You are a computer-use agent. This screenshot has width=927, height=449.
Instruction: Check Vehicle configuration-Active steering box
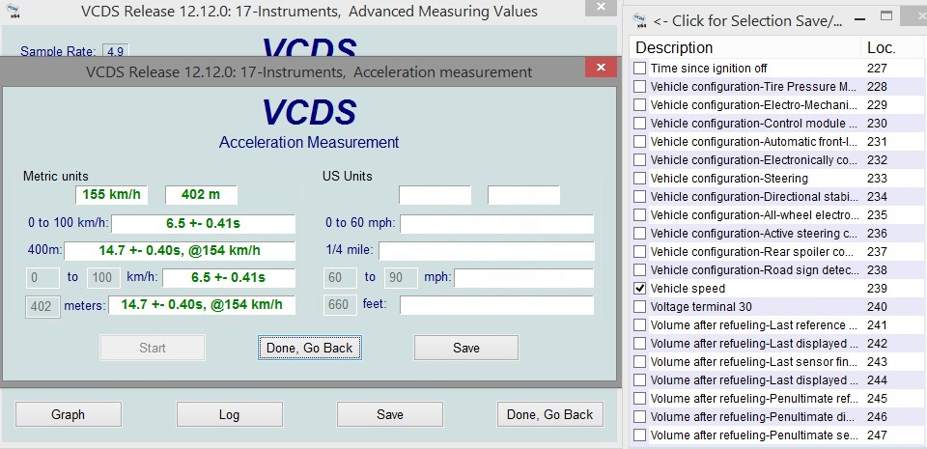639,233
